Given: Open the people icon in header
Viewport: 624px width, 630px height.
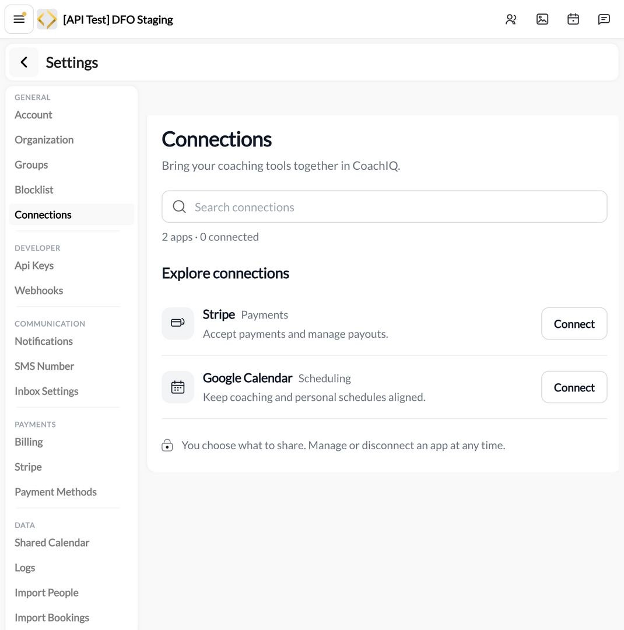Looking at the screenshot, I should click(511, 19).
